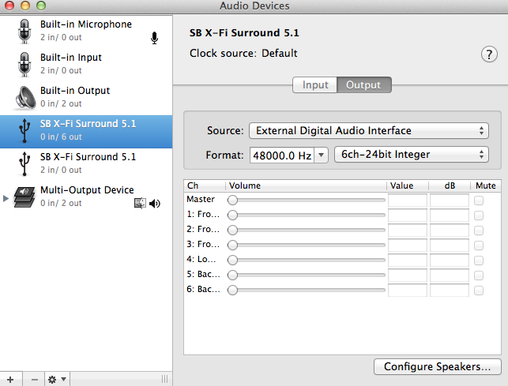The width and height of the screenshot is (508, 386).
Task: Select Built-in Input in device list
Action: click(x=86, y=64)
